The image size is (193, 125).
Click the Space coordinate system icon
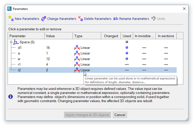pyautogui.click(x=16, y=42)
